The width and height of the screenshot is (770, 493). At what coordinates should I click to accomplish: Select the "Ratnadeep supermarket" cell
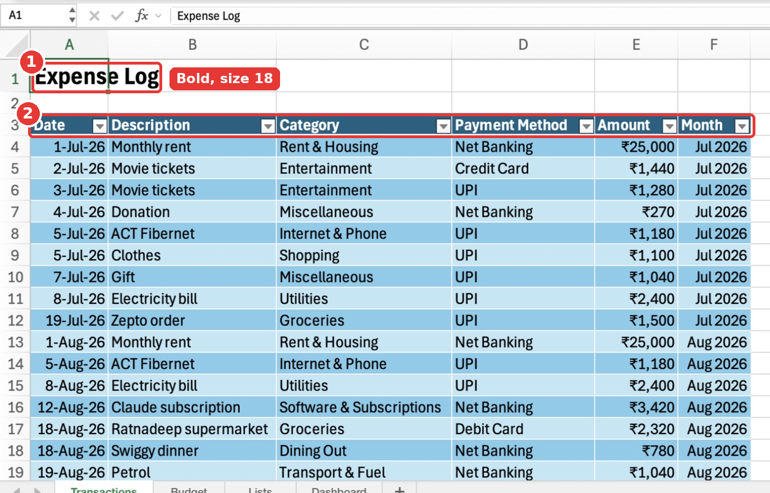point(192,430)
